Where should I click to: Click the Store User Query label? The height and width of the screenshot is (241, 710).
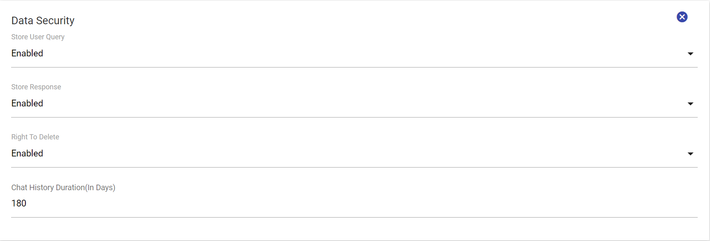point(38,37)
